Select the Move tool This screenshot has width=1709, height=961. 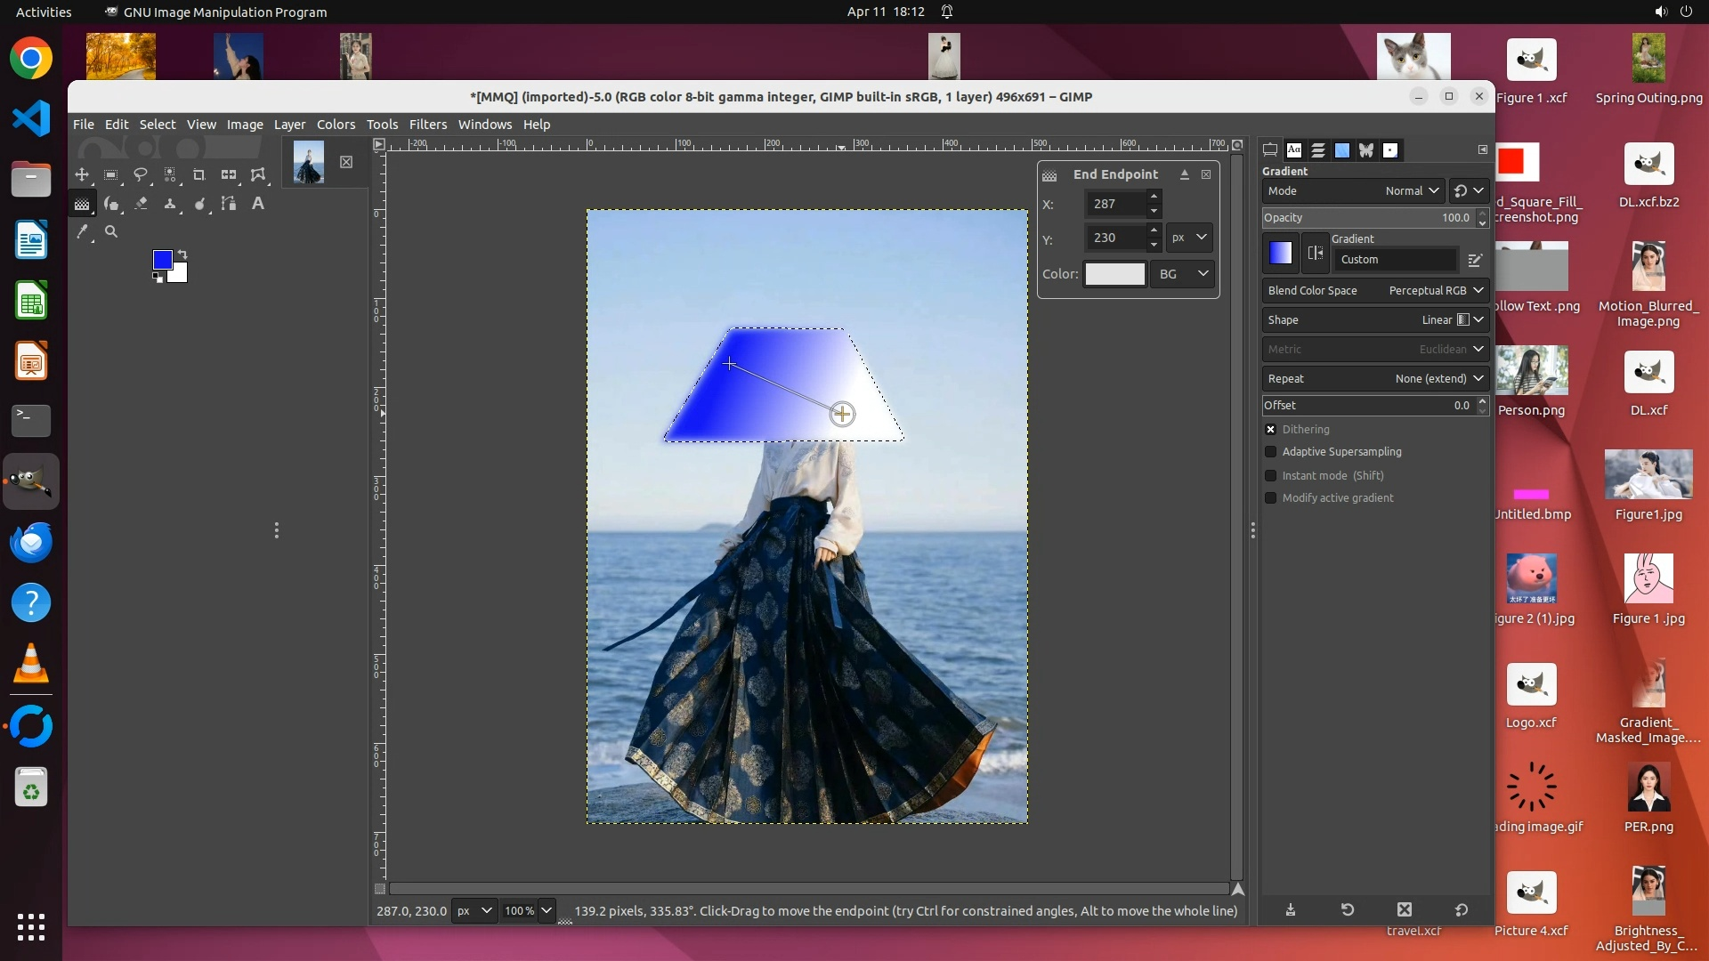point(82,175)
